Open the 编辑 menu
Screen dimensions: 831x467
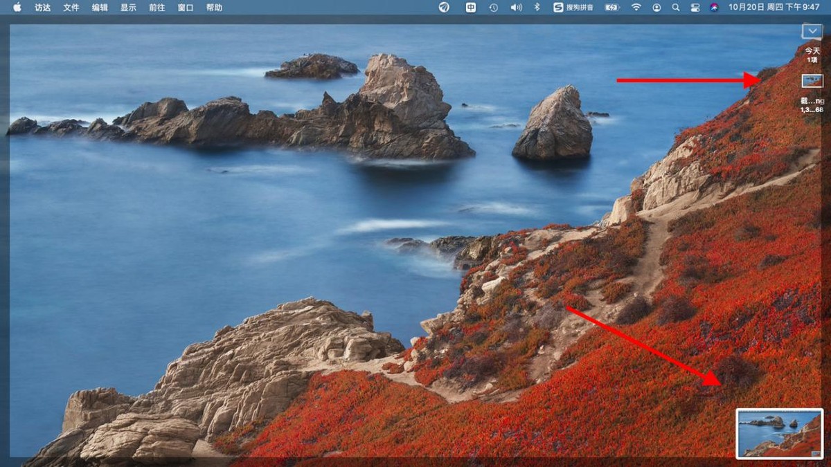click(x=100, y=8)
